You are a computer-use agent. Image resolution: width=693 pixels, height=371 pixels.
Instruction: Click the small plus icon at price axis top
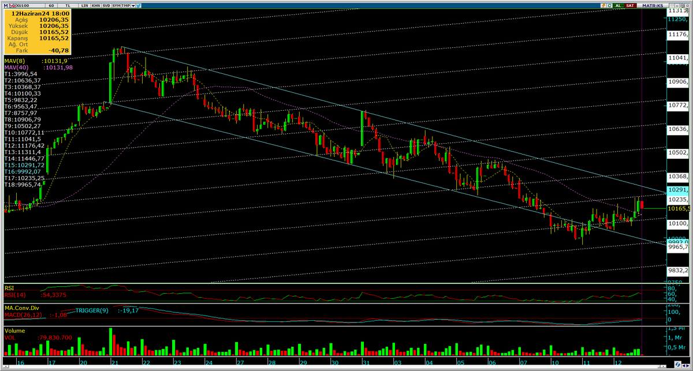pyautogui.click(x=687, y=9)
